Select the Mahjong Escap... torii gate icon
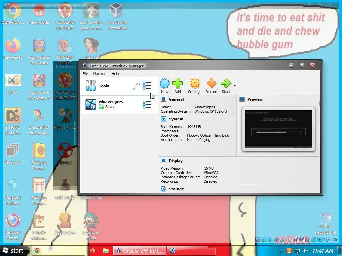 click(39, 192)
